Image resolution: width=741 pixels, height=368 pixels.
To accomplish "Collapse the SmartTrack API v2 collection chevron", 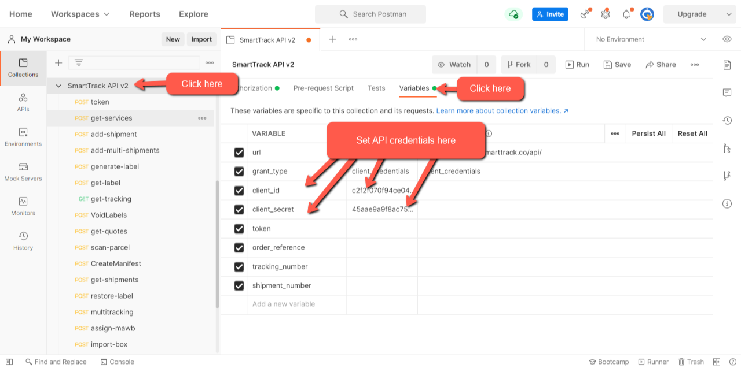I will point(58,86).
